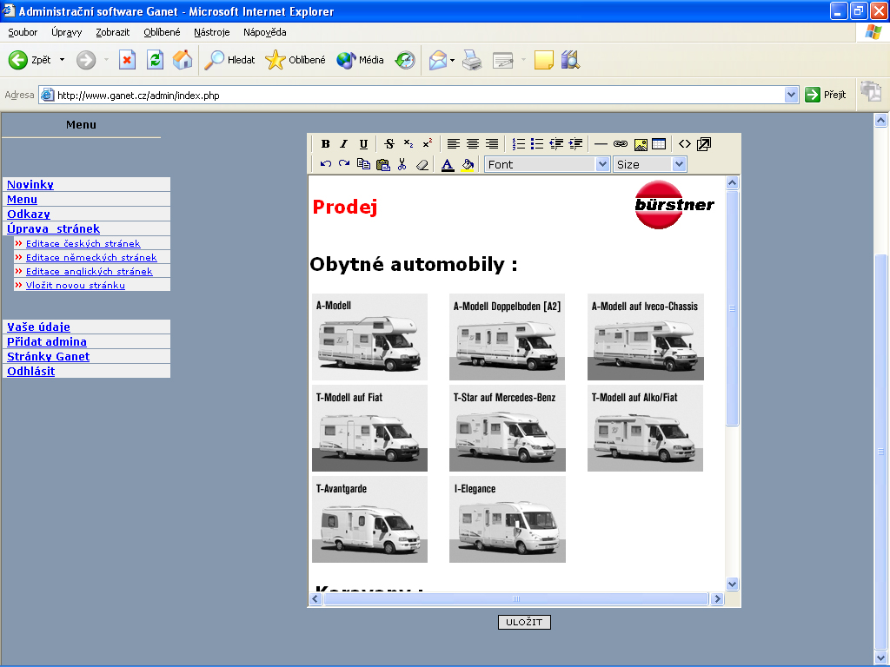The width and height of the screenshot is (890, 667).
Task: Open the Size dropdown
Action: (679, 164)
